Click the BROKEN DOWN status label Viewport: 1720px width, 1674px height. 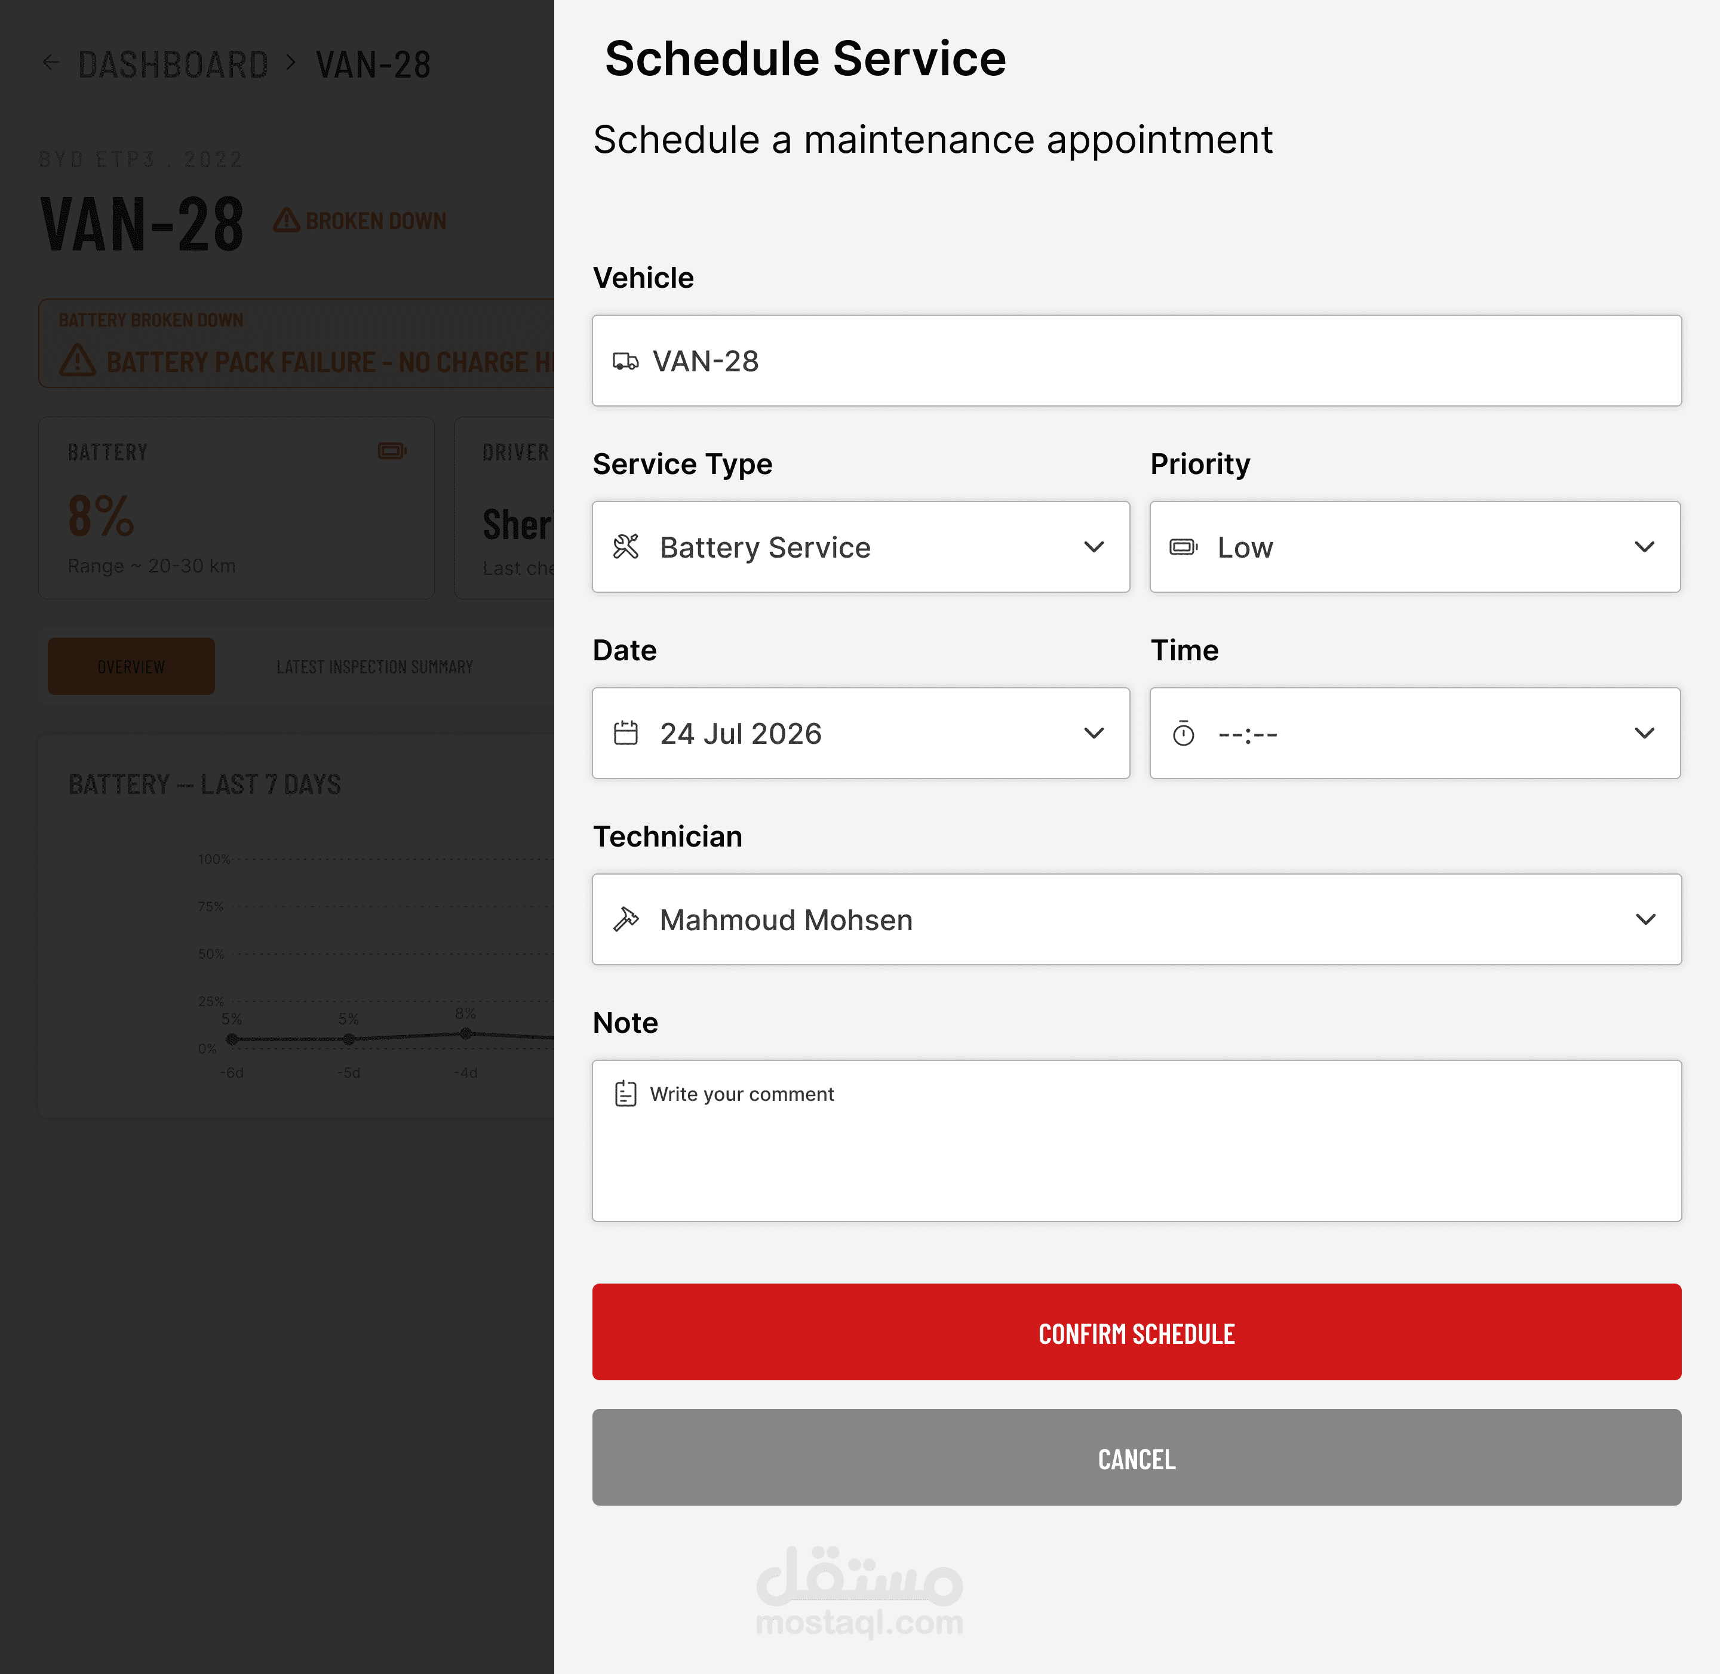tap(376, 221)
